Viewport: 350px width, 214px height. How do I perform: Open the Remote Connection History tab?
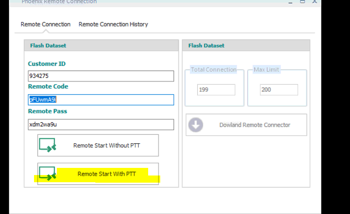(113, 24)
